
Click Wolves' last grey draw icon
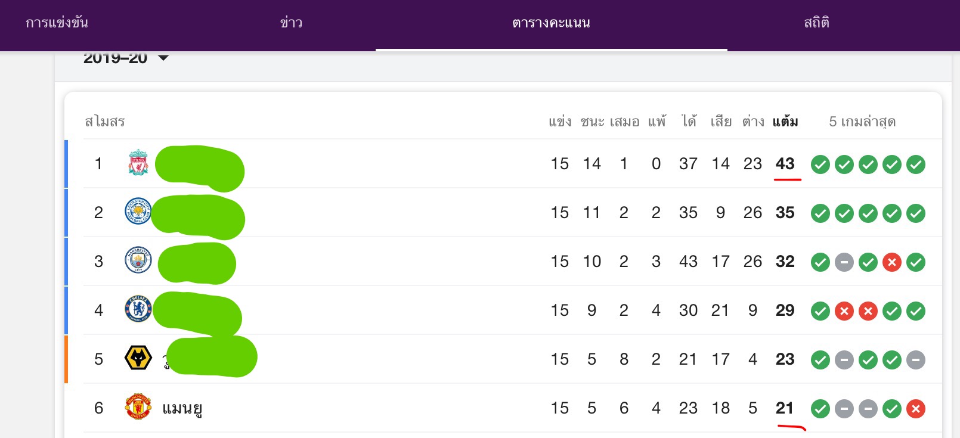(915, 359)
